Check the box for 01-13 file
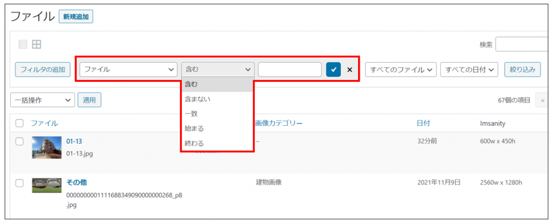This screenshot has height=224, width=553. [x=19, y=141]
